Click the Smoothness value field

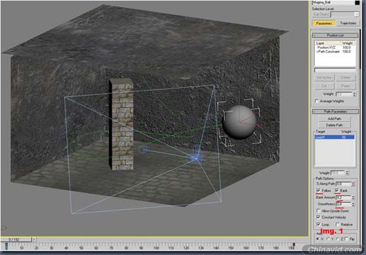[343, 204]
